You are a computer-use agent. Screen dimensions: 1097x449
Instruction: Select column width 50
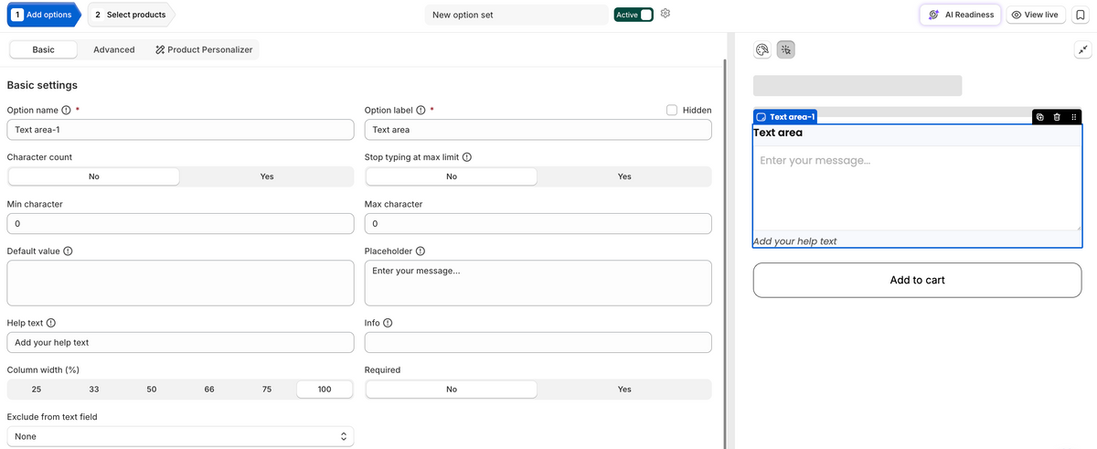pos(152,390)
